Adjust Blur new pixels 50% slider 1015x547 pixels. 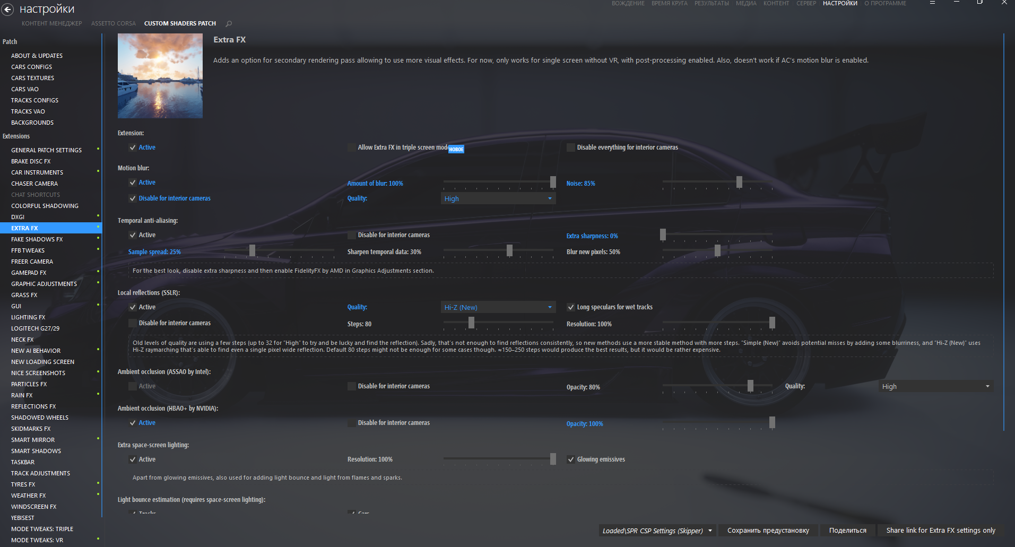717,250
